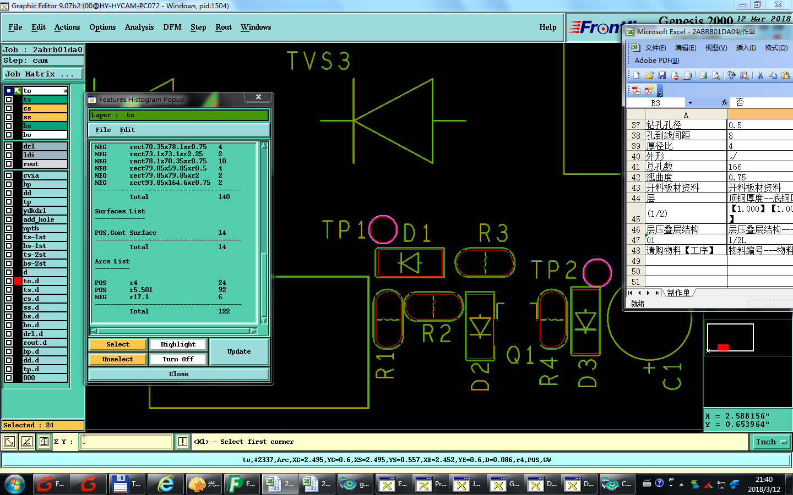The width and height of the screenshot is (793, 495).
Task: Open the Inch units dropdown
Action: tap(771, 442)
